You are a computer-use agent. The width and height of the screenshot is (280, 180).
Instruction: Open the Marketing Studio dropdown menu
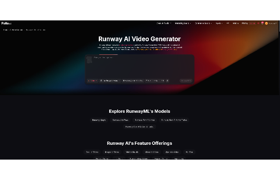tap(183, 23)
